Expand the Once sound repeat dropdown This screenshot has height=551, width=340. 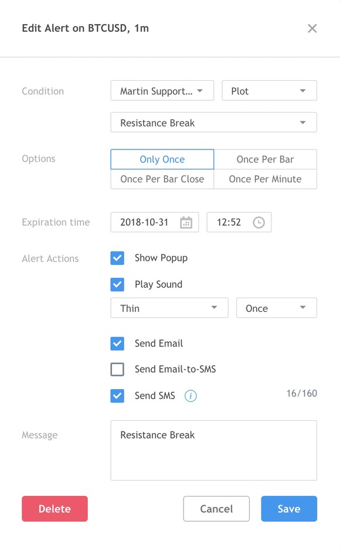click(277, 308)
